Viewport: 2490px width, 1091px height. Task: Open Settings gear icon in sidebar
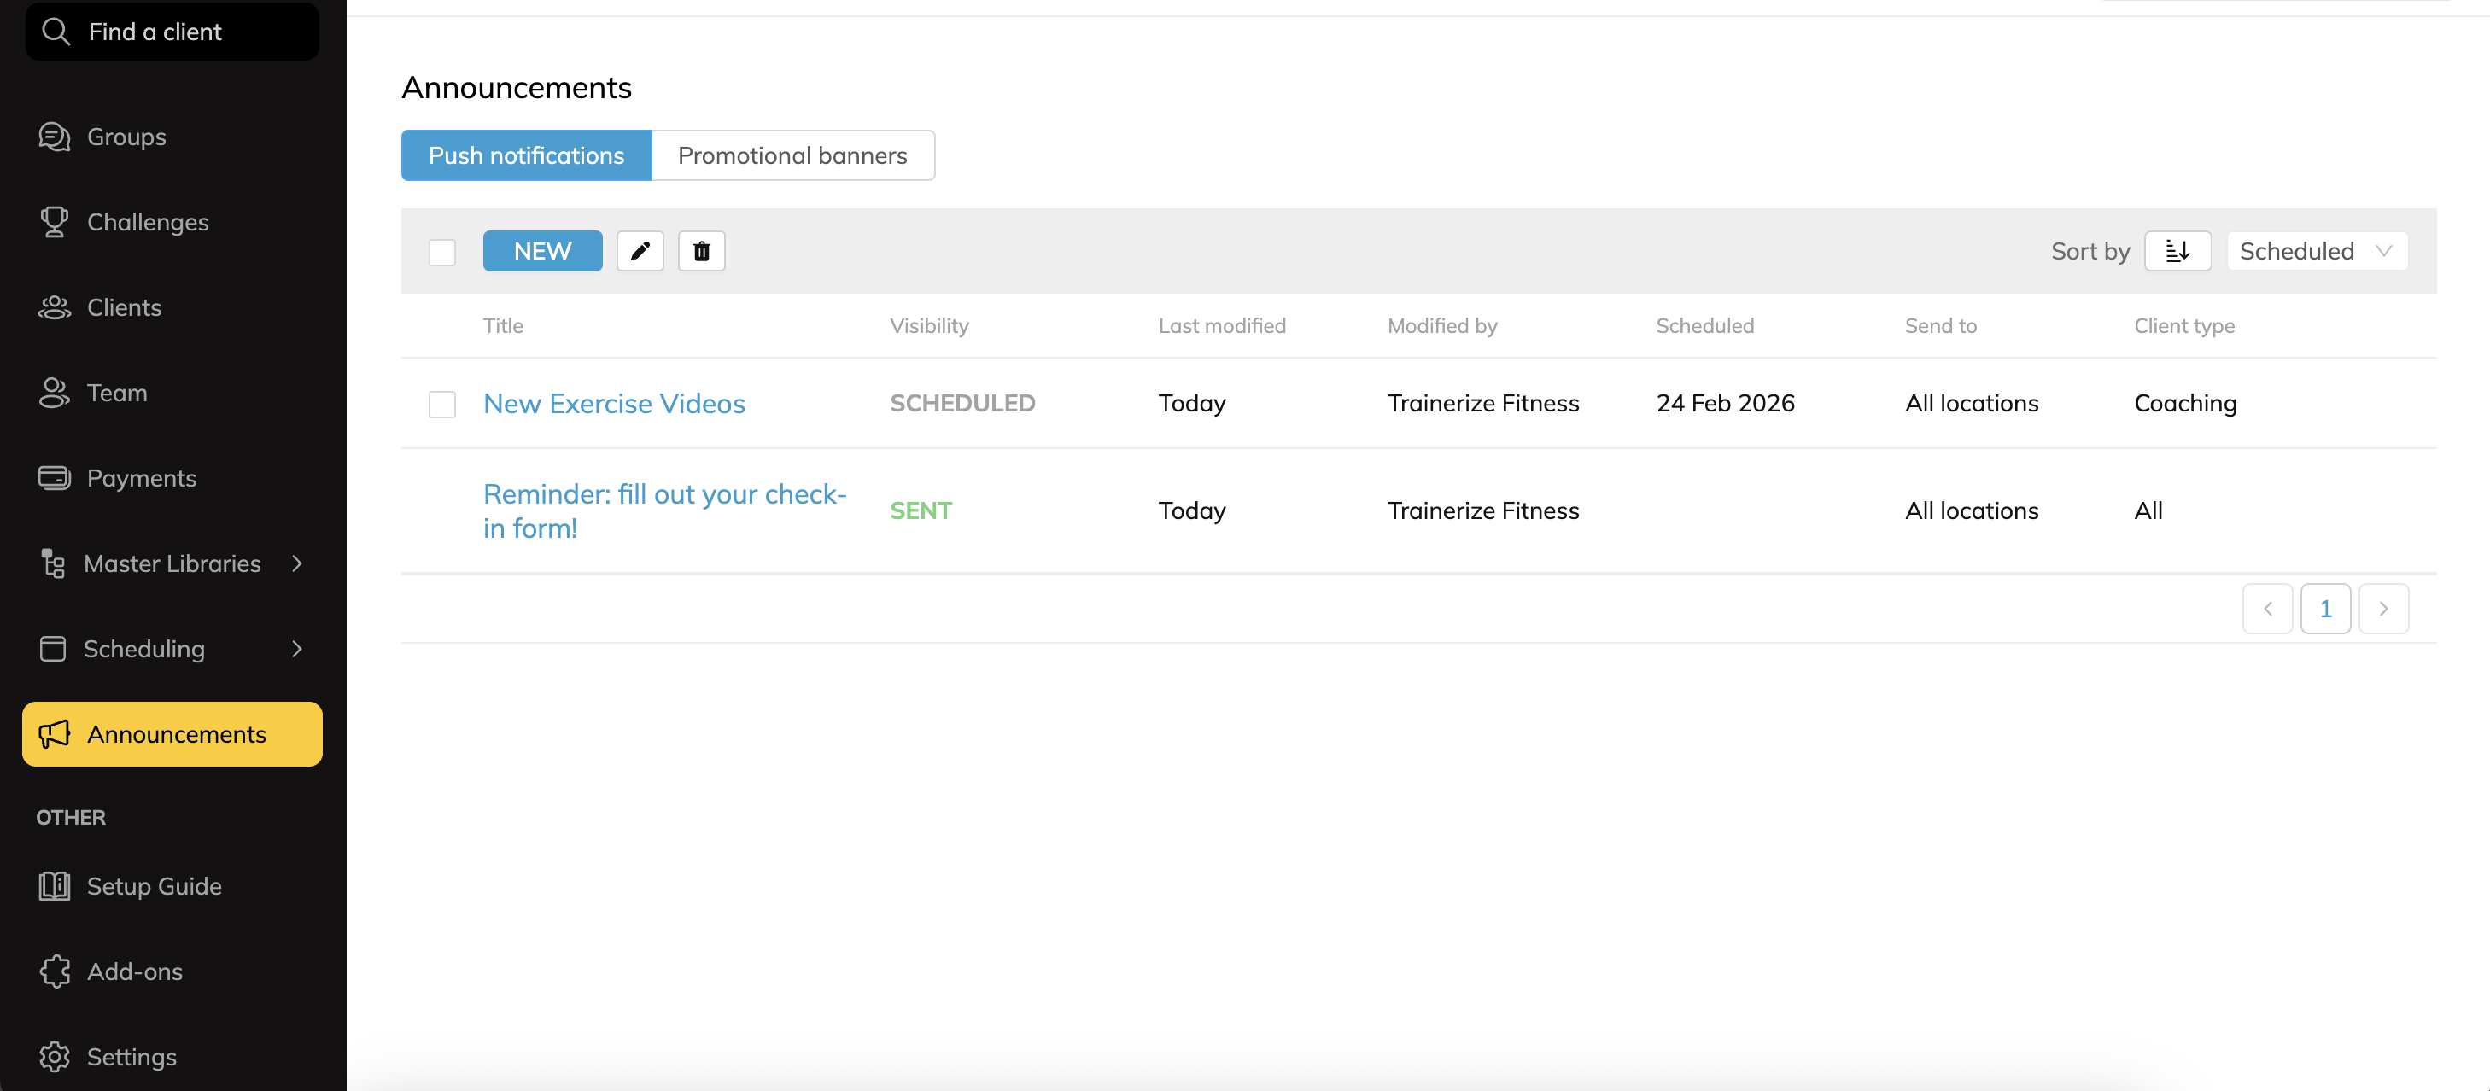pyautogui.click(x=54, y=1056)
